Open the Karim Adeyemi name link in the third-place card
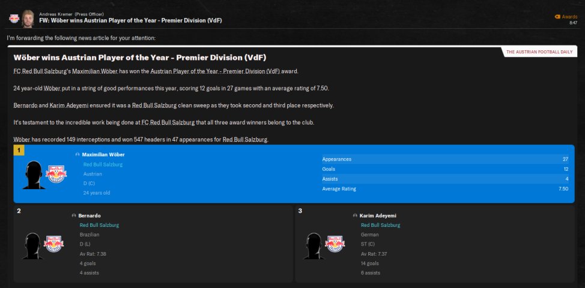The width and height of the screenshot is (585, 288). pyautogui.click(x=378, y=216)
